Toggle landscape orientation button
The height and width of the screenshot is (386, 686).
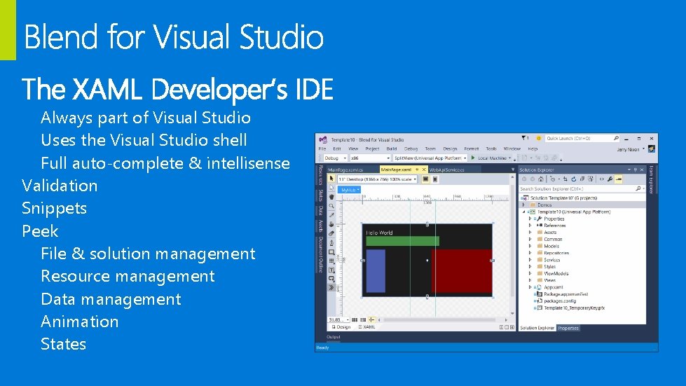(x=425, y=179)
